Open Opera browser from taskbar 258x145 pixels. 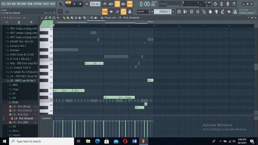(125, 141)
